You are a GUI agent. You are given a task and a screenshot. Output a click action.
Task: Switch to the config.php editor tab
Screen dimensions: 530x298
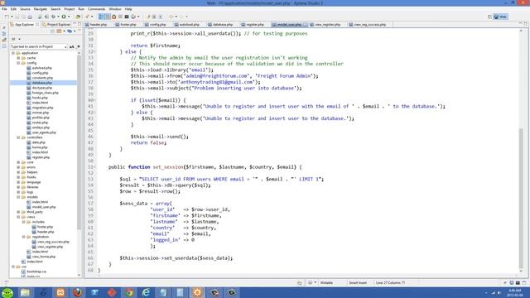point(156,24)
